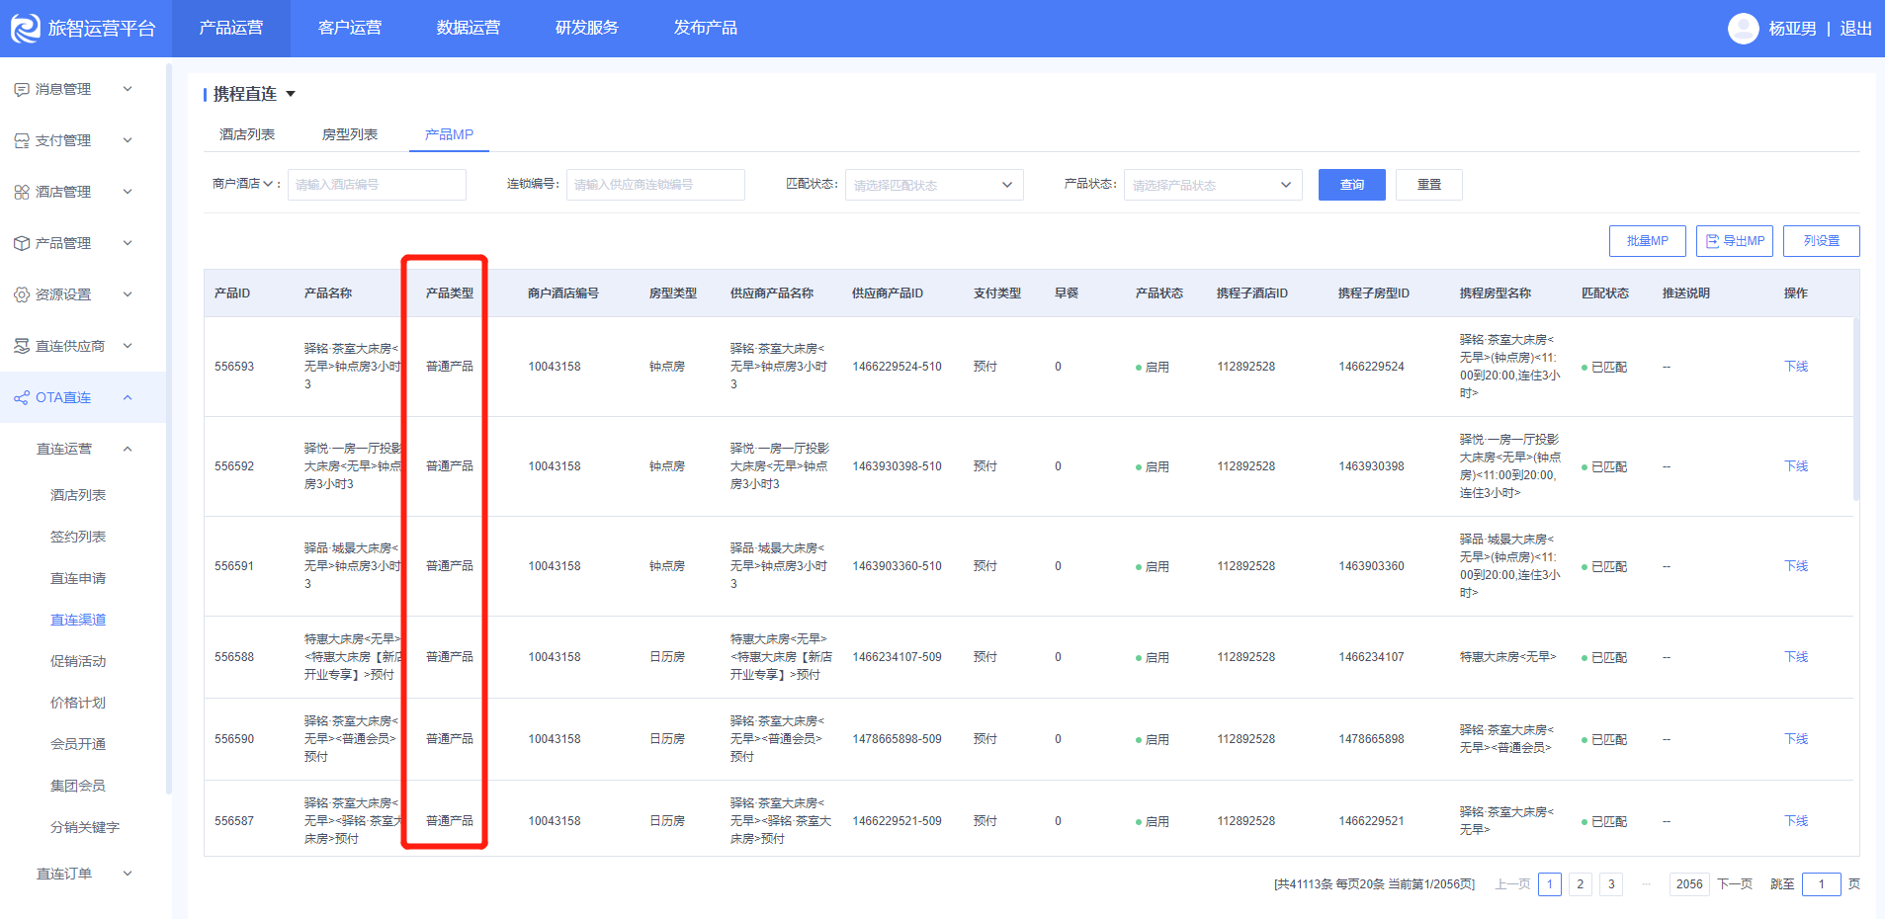Focus the 跳至 page number input

(1822, 884)
